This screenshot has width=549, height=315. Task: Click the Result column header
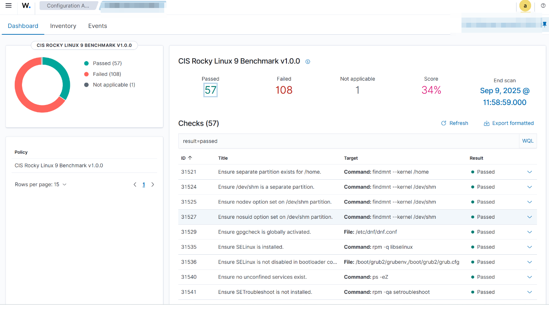pos(476,158)
